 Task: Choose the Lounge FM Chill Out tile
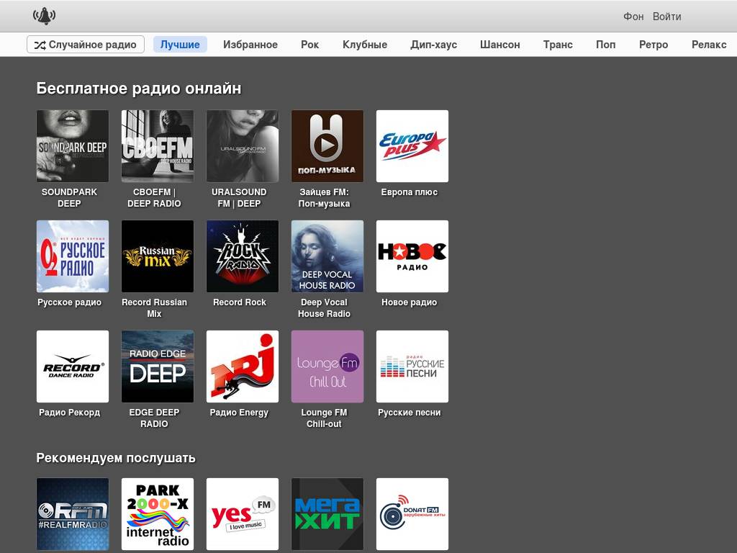pos(327,367)
